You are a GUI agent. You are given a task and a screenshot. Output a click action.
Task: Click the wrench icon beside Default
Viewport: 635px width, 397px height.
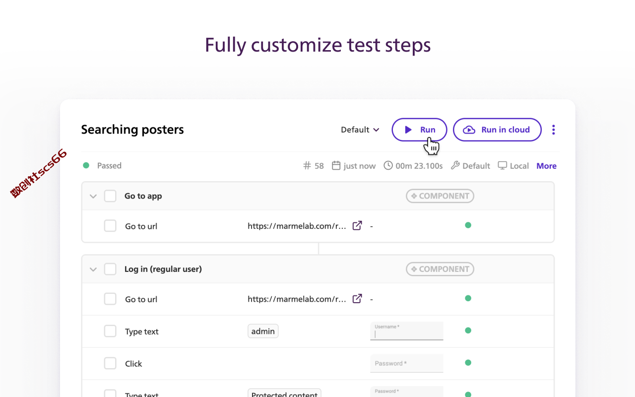click(455, 165)
